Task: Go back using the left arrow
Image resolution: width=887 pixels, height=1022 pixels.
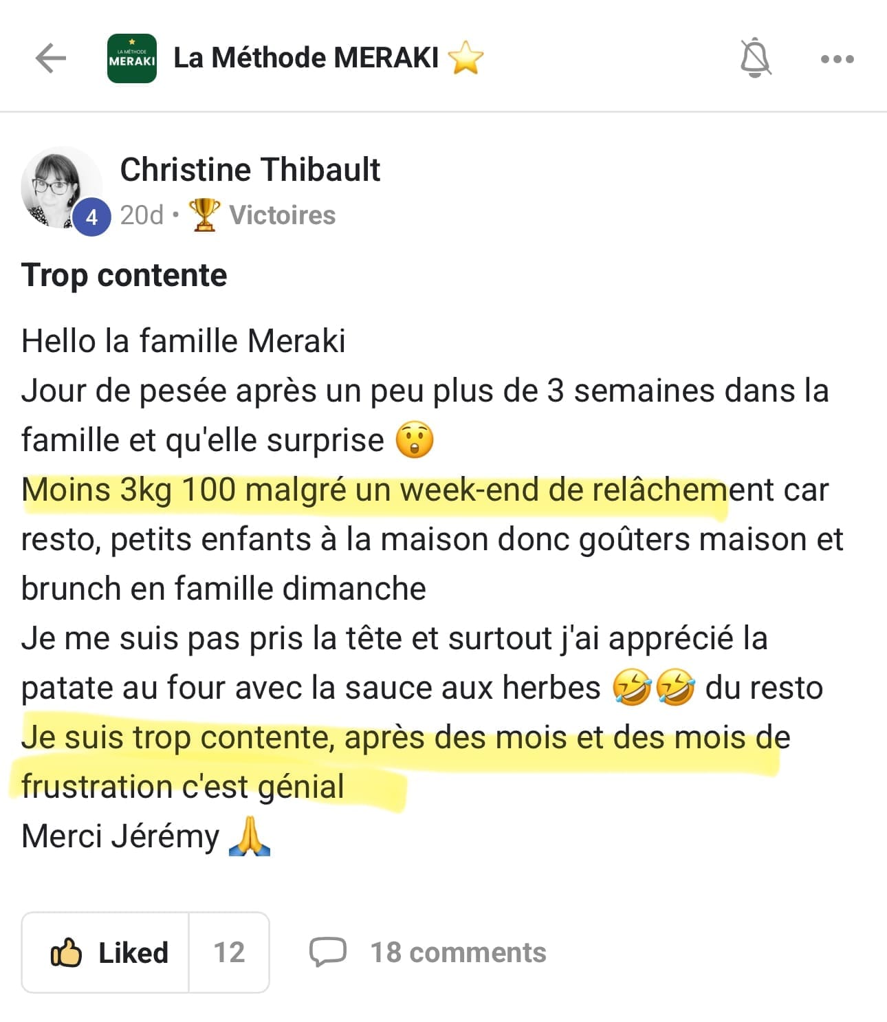Action: click(51, 58)
